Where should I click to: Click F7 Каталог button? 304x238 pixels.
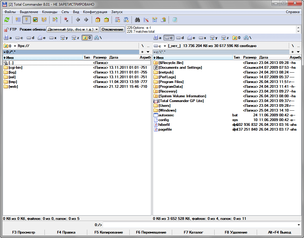pos(194,232)
